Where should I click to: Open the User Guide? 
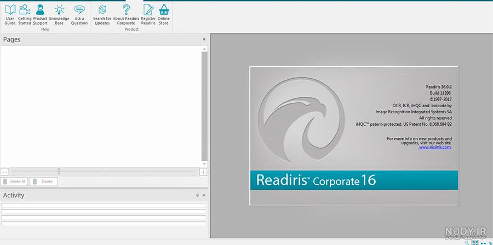coord(10,14)
